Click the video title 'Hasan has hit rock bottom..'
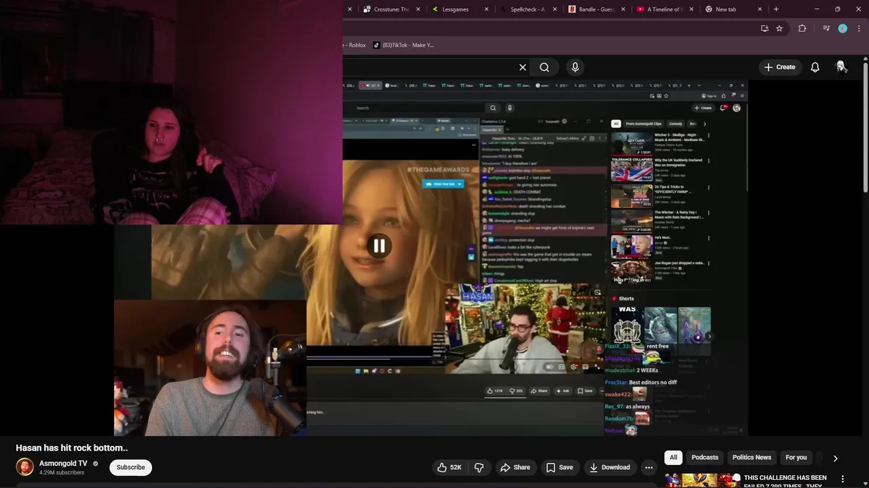This screenshot has height=488, width=869. coord(72,448)
